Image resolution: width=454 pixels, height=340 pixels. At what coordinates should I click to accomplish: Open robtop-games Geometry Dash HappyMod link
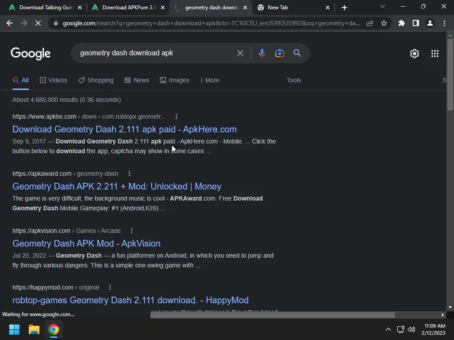[130, 300]
